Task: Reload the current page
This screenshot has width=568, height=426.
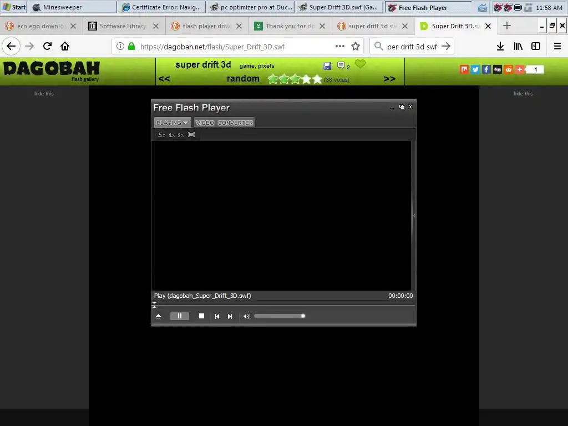Action: [48, 47]
